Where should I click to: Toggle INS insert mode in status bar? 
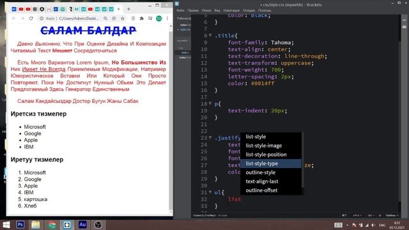344,215
